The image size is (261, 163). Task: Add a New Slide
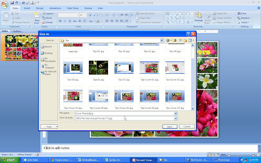pos(37,18)
